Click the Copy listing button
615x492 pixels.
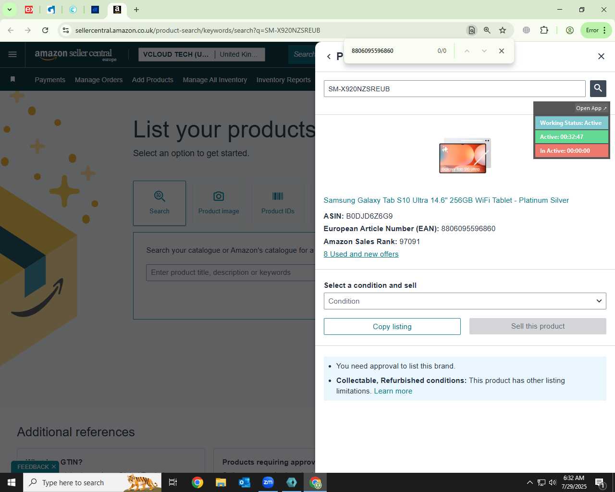[392, 327]
